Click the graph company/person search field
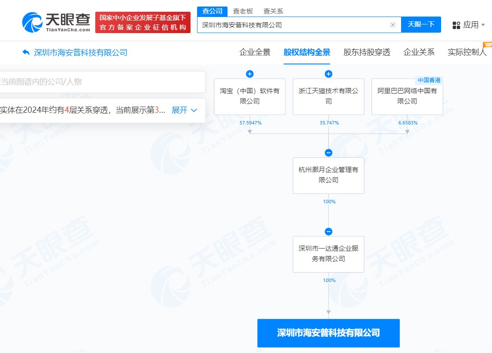This screenshot has width=492, height=353. (x=102, y=82)
